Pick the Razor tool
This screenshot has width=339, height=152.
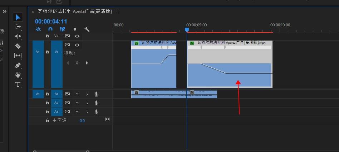coord(18,46)
